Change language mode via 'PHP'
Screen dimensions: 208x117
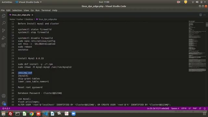[x=195, y=108]
